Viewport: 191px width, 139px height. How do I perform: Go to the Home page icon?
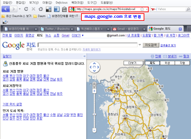click(41, 9)
